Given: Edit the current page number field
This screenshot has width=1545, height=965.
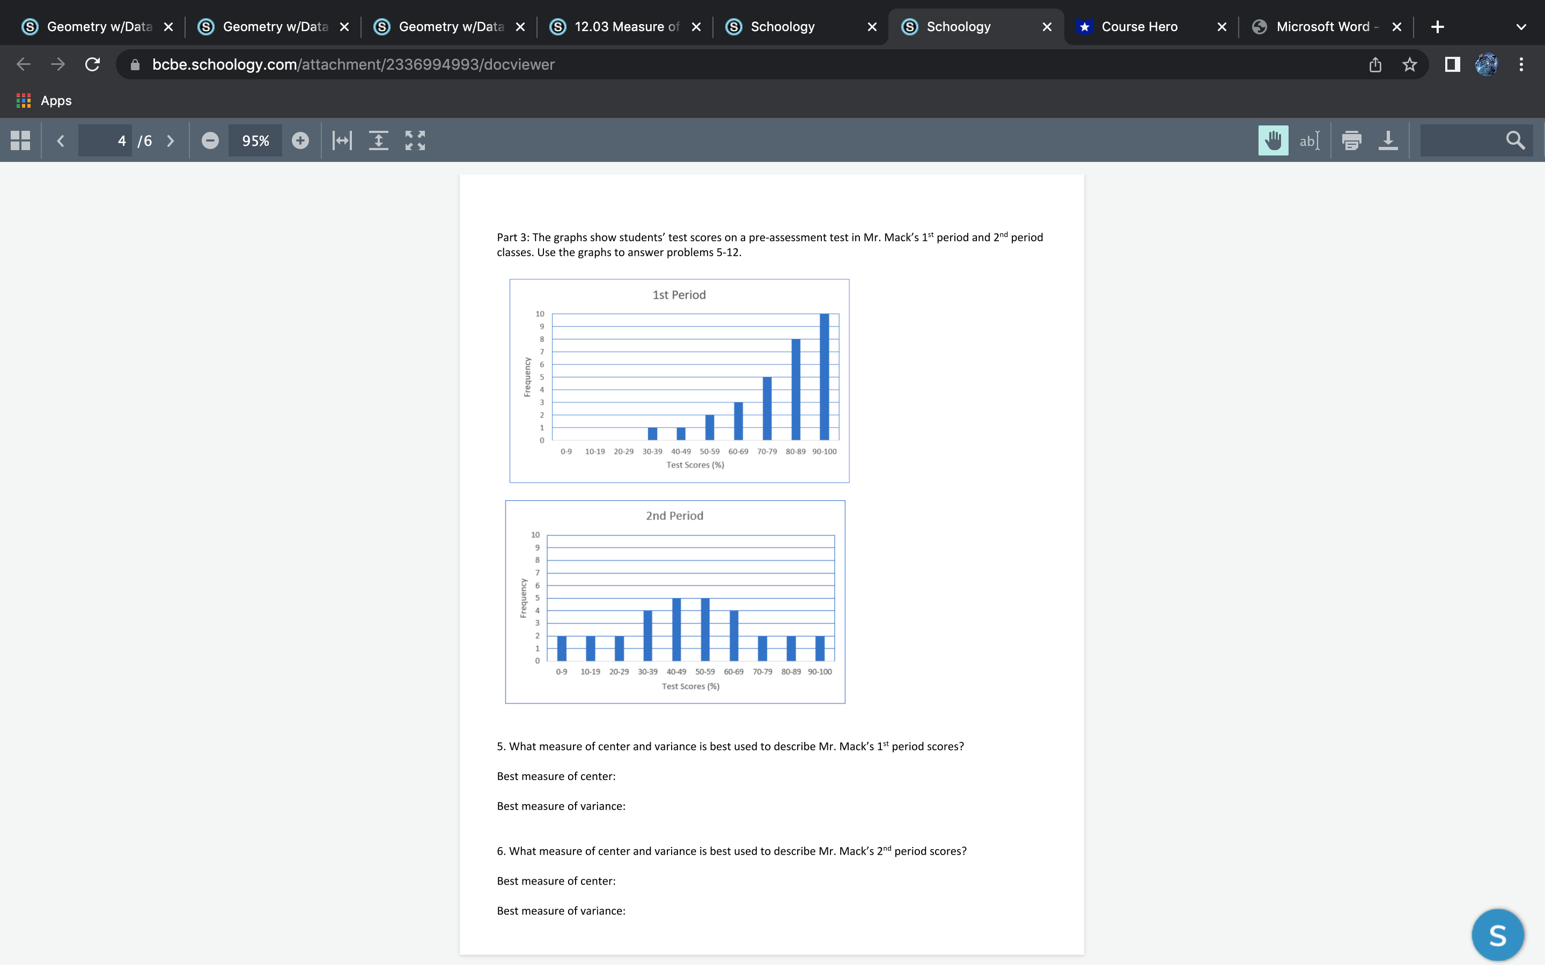Looking at the screenshot, I should 105,140.
